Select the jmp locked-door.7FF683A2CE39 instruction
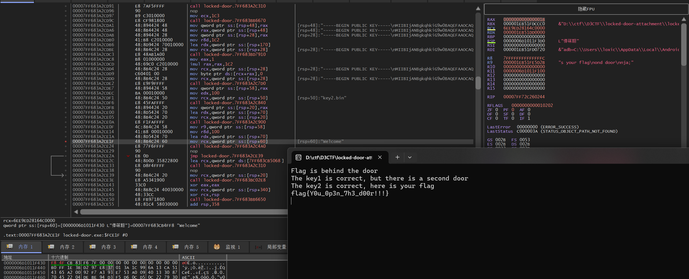 tap(226, 156)
